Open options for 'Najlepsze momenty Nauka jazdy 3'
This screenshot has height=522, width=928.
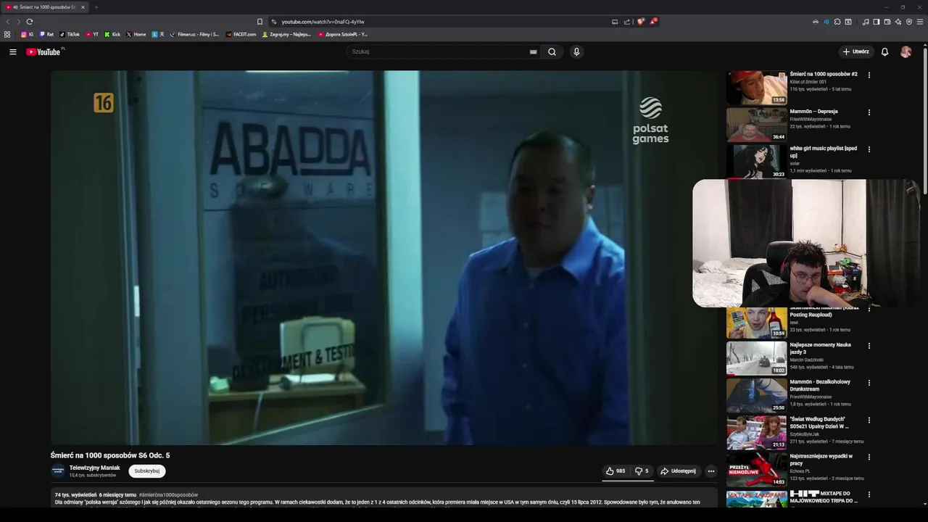[869, 346]
